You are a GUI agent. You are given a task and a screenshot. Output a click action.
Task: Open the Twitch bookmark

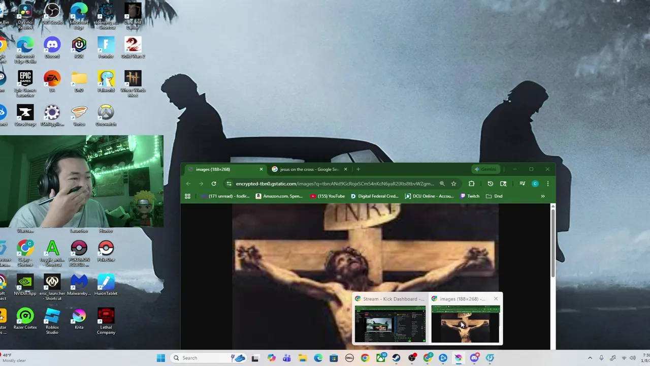[469, 196]
